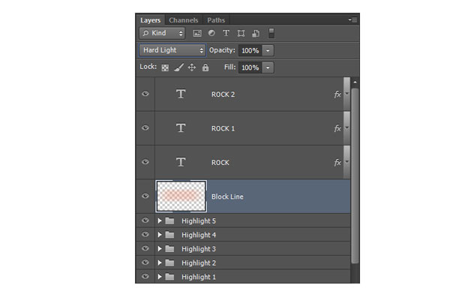Filter for shape layers icon

[241, 33]
